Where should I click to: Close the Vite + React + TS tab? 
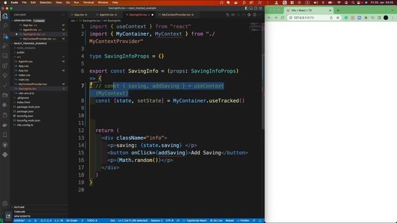coord(330,11)
